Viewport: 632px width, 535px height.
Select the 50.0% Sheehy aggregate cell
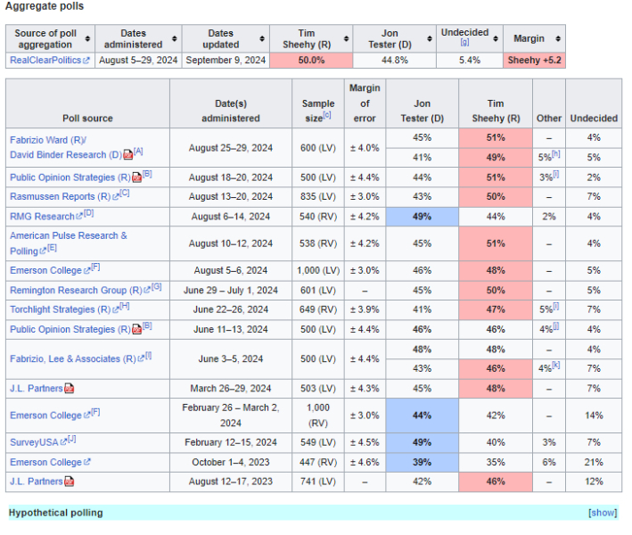311,60
